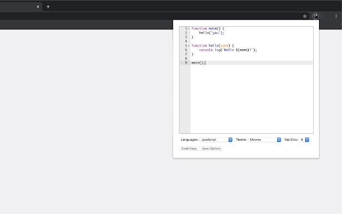Click line number 9 in the gutter
342x214 pixels.
[186, 63]
